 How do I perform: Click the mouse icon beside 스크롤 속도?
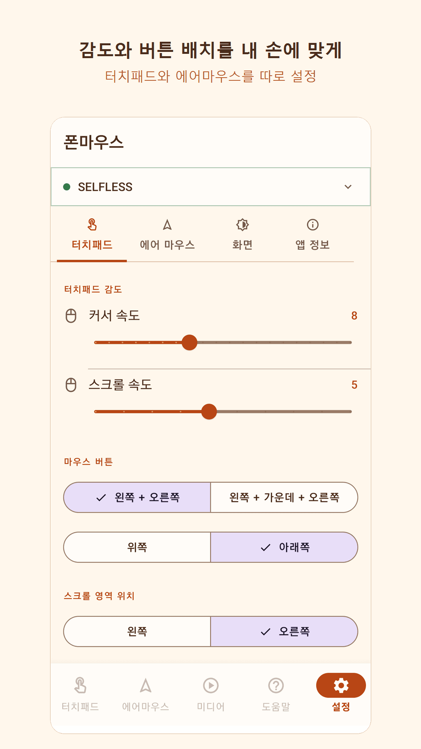click(x=71, y=385)
